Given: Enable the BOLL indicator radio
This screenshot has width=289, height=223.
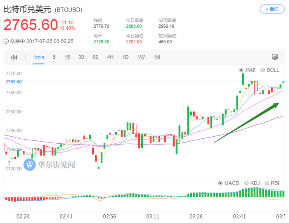Looking at the screenshot, I should pyautogui.click(x=263, y=70).
